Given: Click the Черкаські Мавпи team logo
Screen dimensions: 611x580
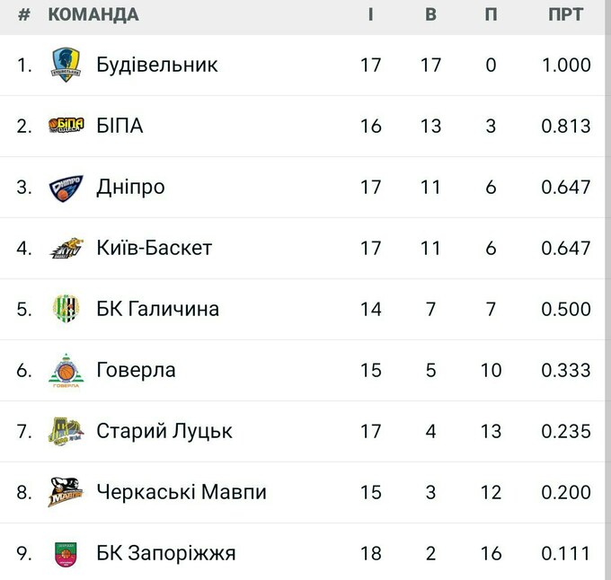Looking at the screenshot, I should point(66,492).
